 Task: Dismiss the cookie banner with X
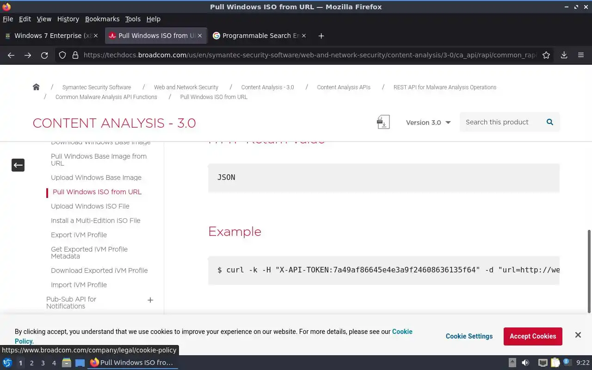point(578,335)
